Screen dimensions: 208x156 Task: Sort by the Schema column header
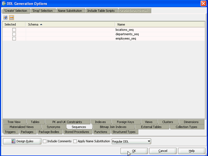pyautogui.click(x=70, y=25)
